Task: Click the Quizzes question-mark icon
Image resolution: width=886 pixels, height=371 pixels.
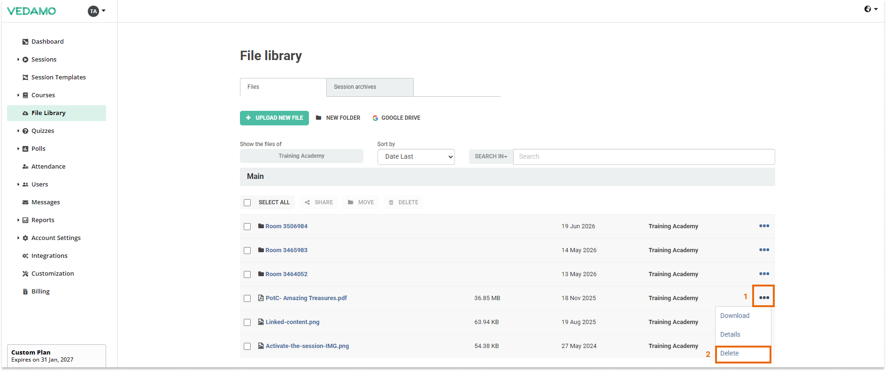Action: point(25,131)
